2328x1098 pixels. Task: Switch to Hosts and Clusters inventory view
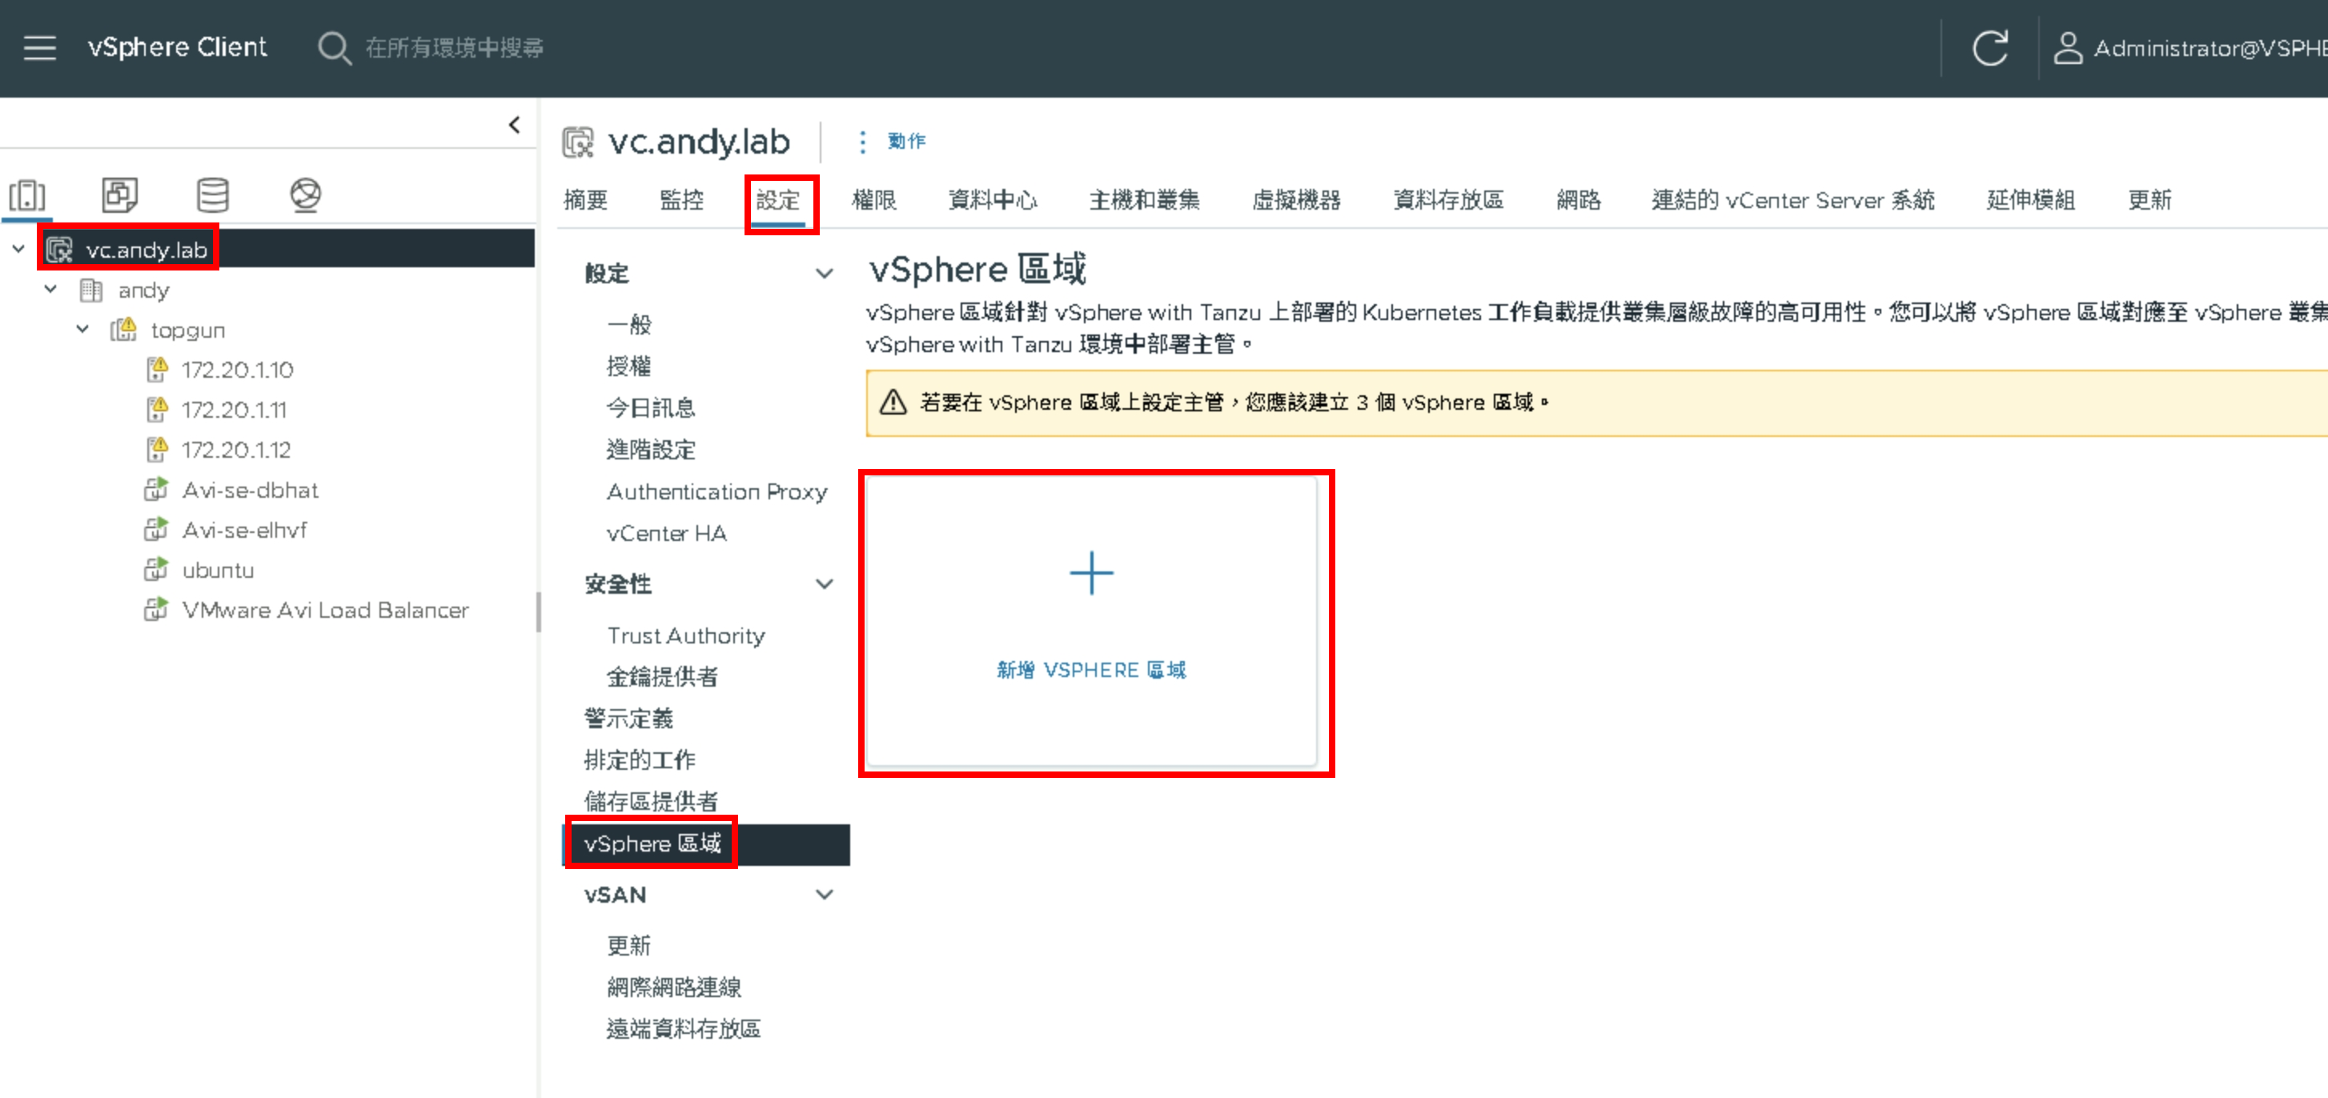pyautogui.click(x=27, y=194)
